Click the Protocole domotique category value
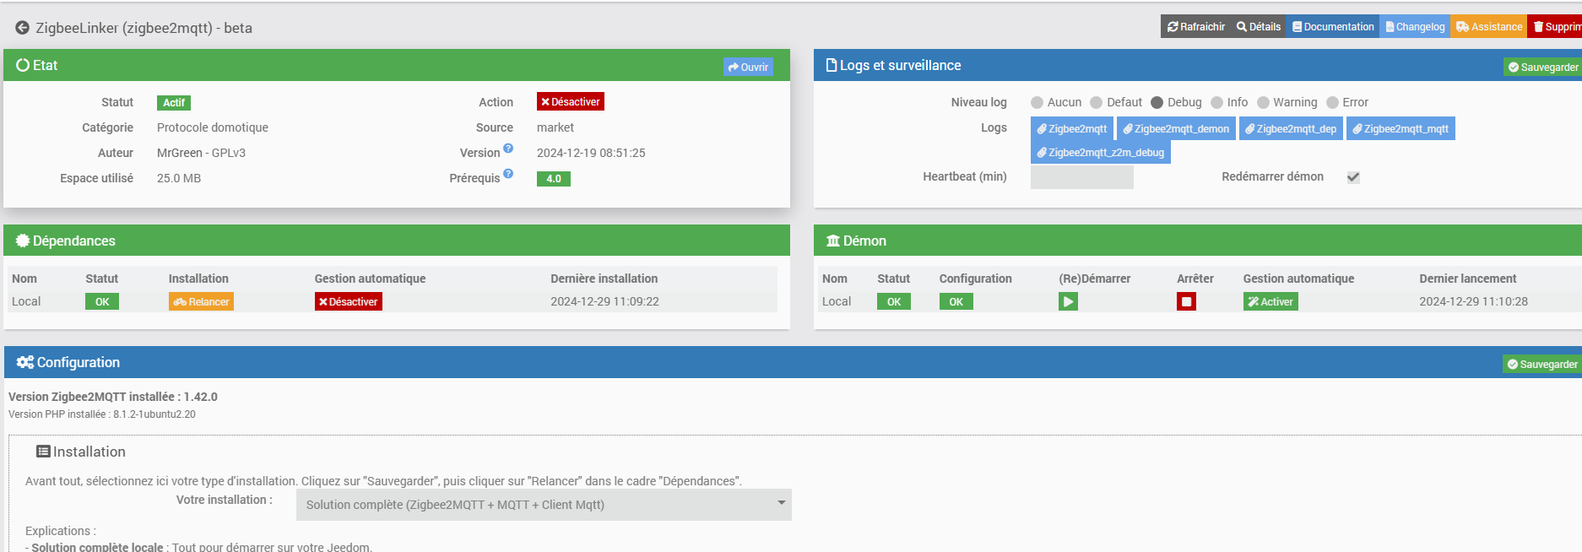 pos(213,127)
